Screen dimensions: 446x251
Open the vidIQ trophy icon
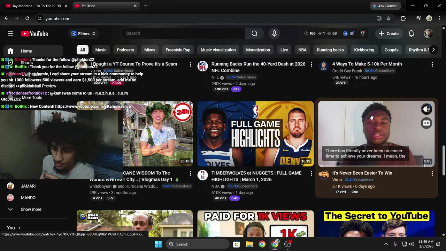[362, 33]
